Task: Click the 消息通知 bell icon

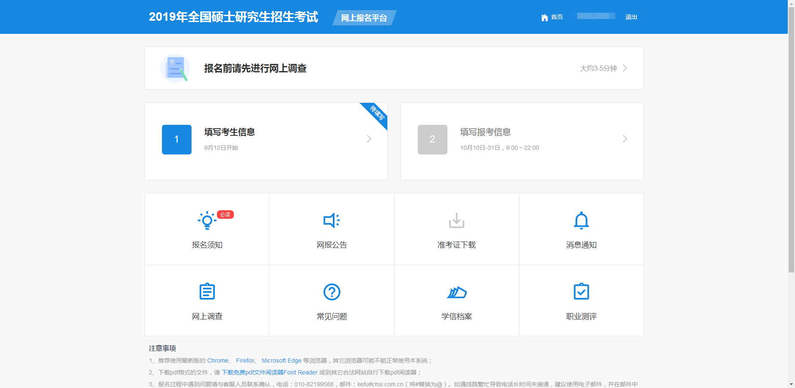Action: 581,220
